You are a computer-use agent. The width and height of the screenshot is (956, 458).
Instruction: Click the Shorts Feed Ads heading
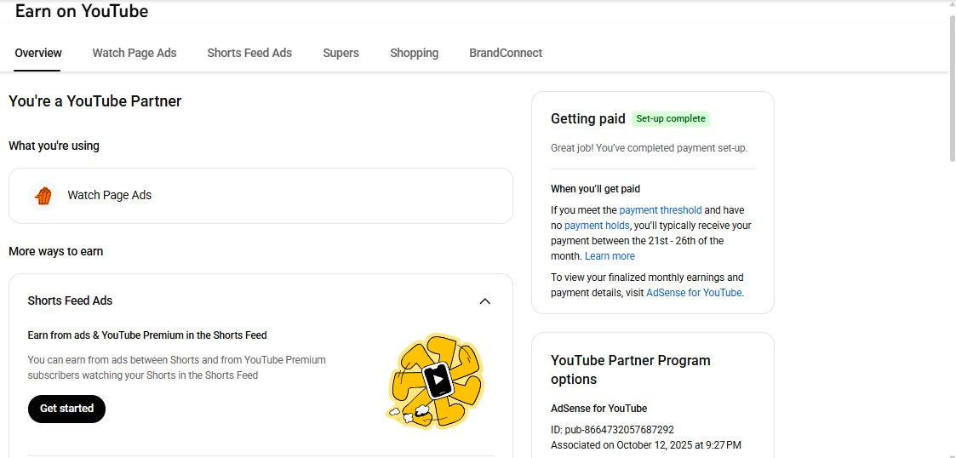(x=70, y=301)
